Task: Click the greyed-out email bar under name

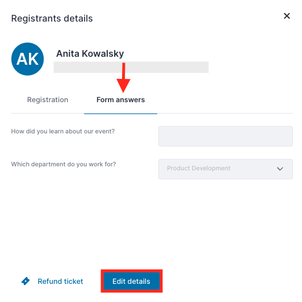Action: tap(131, 67)
